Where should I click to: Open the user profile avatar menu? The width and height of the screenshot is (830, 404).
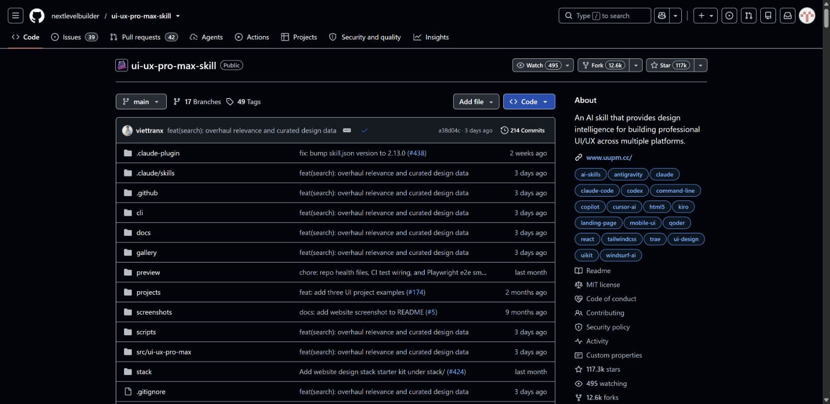point(807,16)
